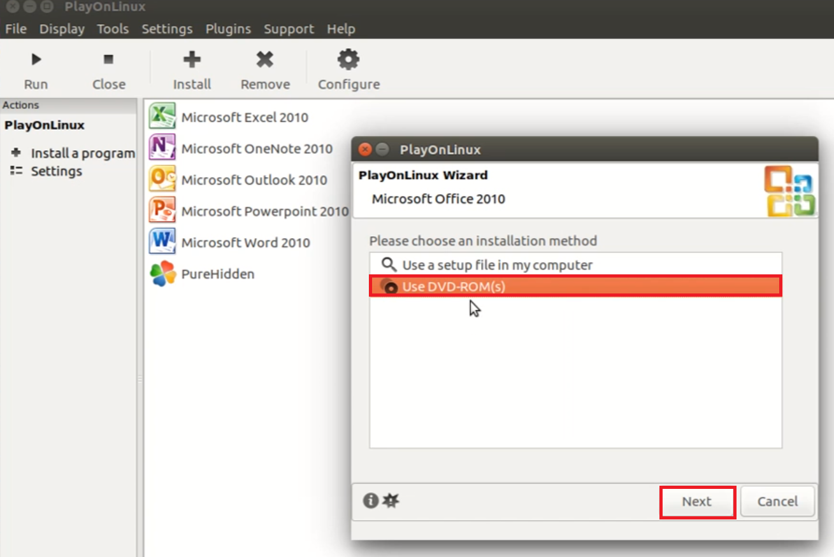The height and width of the screenshot is (557, 834).
Task: Click the Microsoft Office logo in wizard header
Action: [x=790, y=191]
